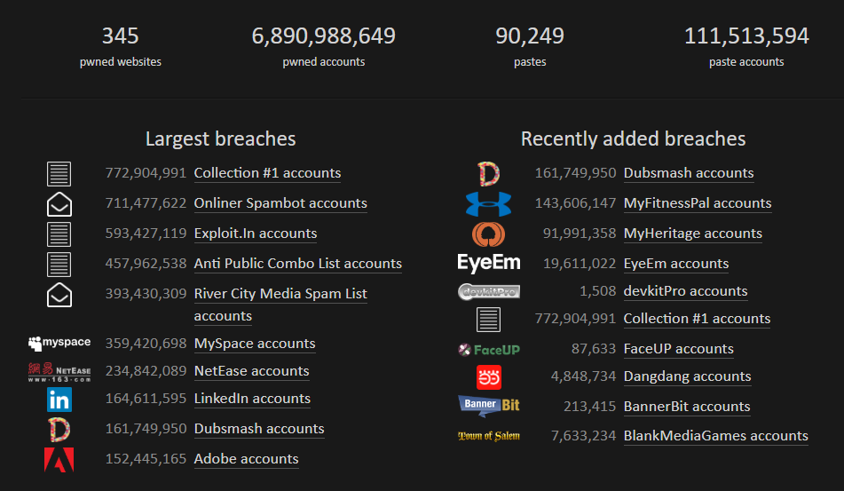Click the 4,848,734 count for Dangdang
The image size is (844, 491).
(583, 376)
